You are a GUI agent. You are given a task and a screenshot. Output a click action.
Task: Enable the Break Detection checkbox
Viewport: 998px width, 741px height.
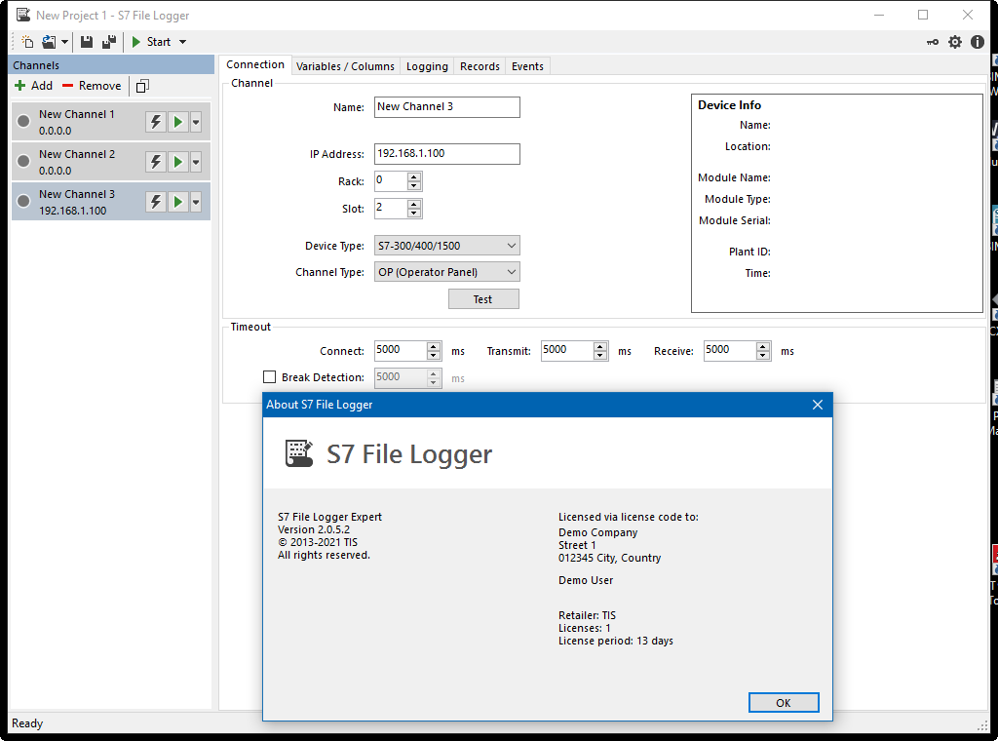tap(269, 377)
